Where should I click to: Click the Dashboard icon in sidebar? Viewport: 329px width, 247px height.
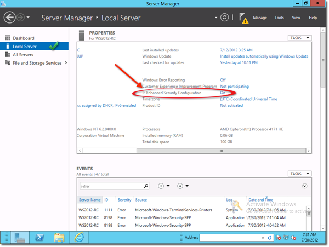(8, 38)
